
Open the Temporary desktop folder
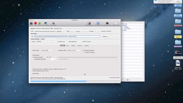coord(178,43)
